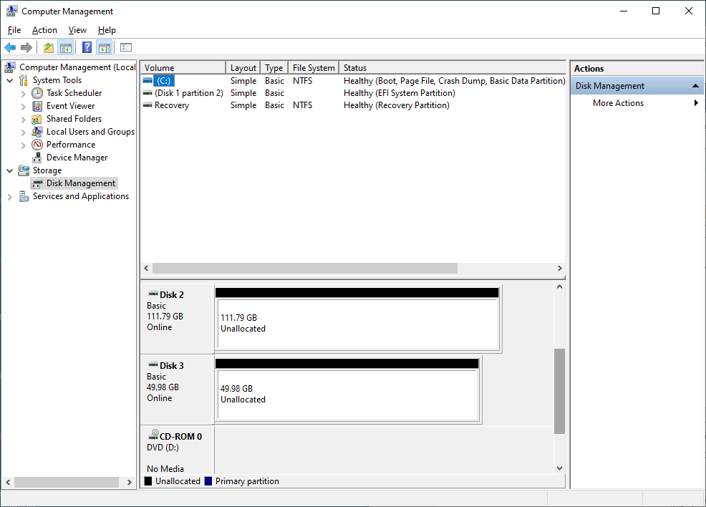Click the CD-ROM 0 disc icon
The height and width of the screenshot is (507, 706).
(x=153, y=434)
